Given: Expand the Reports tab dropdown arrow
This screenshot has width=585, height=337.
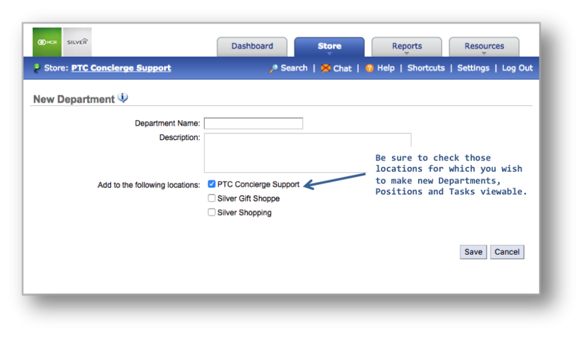Looking at the screenshot, I should click(x=407, y=54).
